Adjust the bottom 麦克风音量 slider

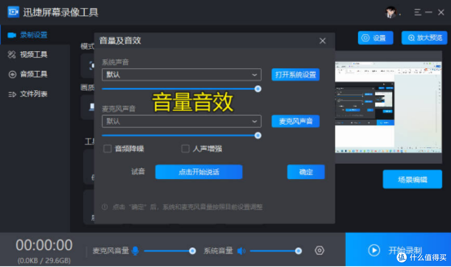[170, 251]
